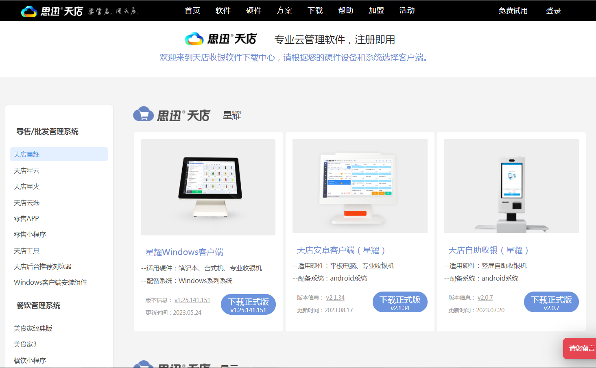This screenshot has width=596, height=368.
Task: Click the self-service kiosk product thumbnail
Action: [x=511, y=186]
